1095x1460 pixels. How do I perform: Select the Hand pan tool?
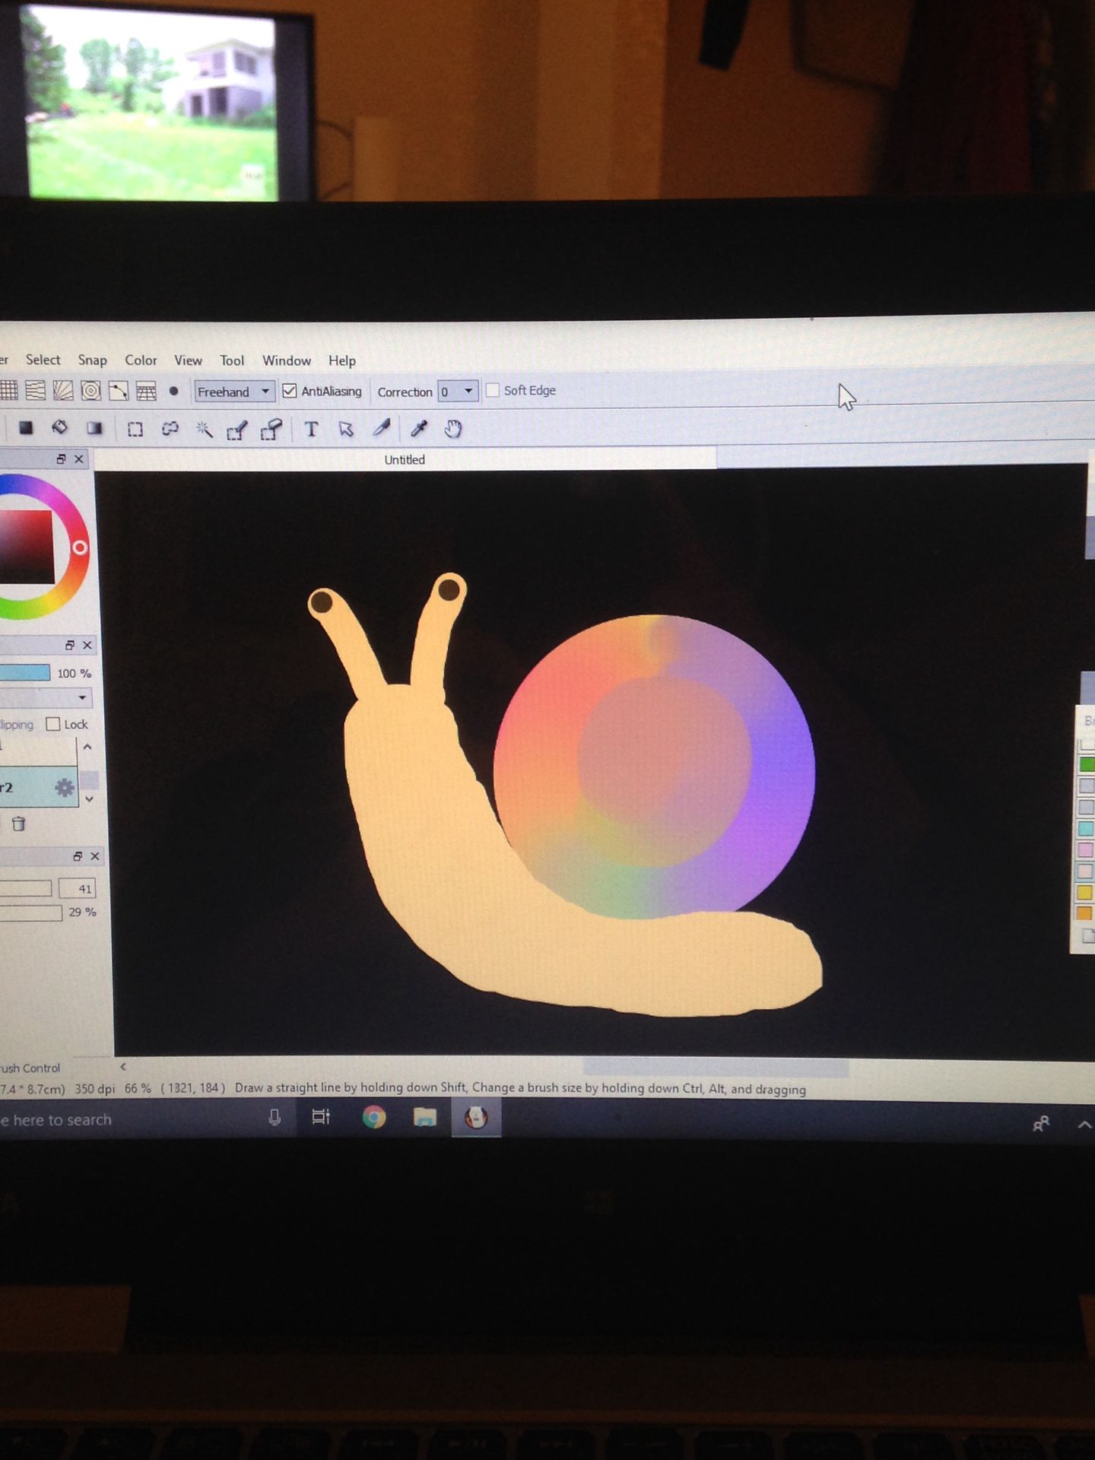(453, 429)
